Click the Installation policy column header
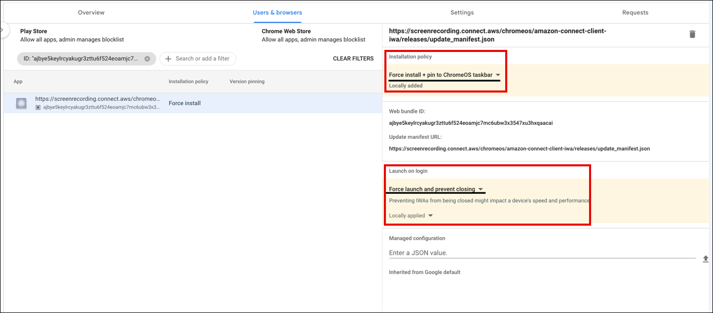The image size is (713, 313). [x=189, y=82]
